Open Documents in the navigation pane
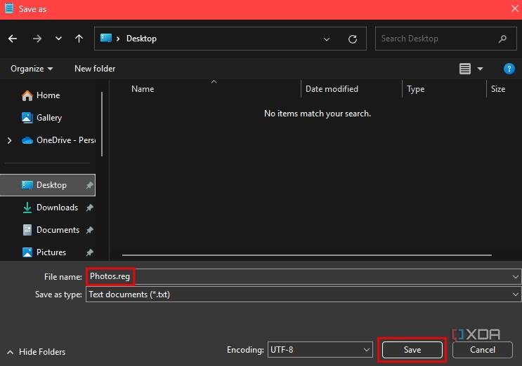522x366 pixels. (x=58, y=230)
